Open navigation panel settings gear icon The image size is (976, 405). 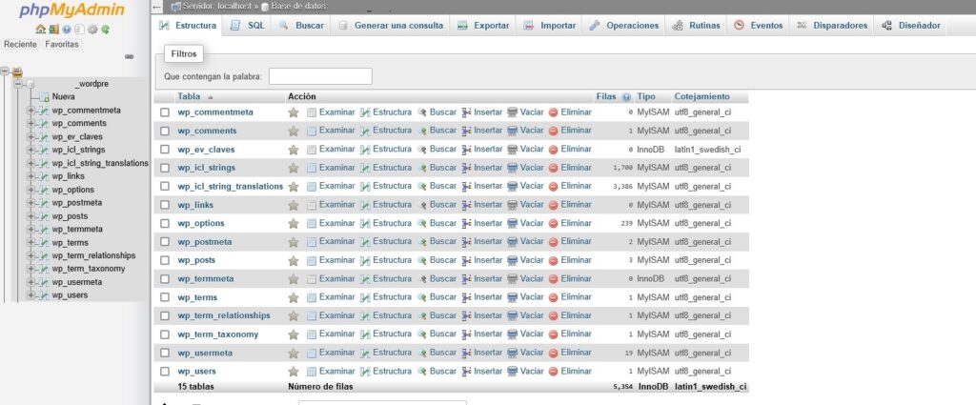[x=92, y=30]
